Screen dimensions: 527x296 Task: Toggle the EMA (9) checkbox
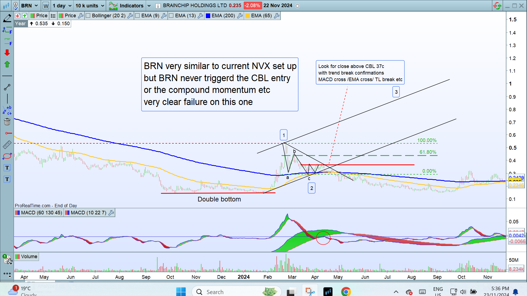tap(138, 16)
